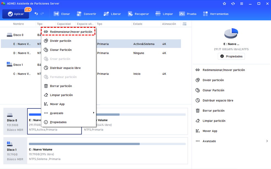The image size is (271, 169).
Task: Click the eraser icon in right panel
Action: tap(197, 121)
